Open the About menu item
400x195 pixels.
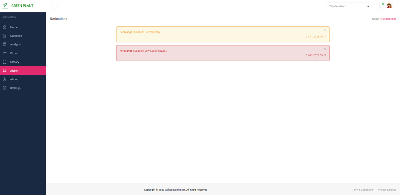click(14, 79)
